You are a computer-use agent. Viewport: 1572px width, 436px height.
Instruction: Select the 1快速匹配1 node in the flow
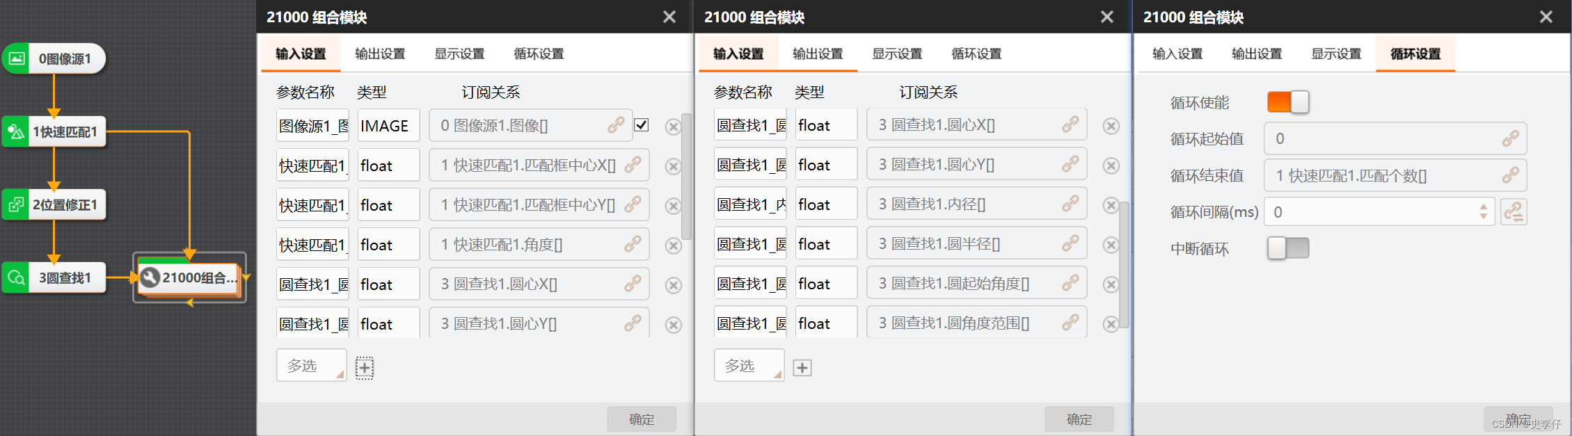pos(54,131)
